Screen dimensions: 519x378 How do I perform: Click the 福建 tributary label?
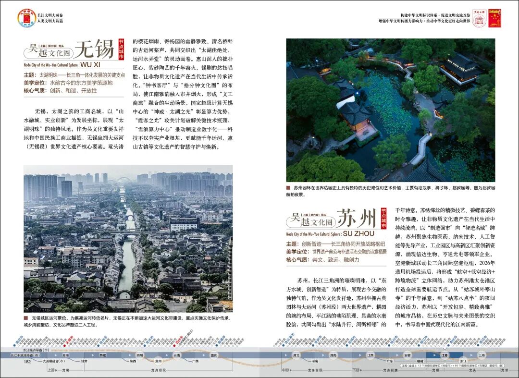[420, 361]
